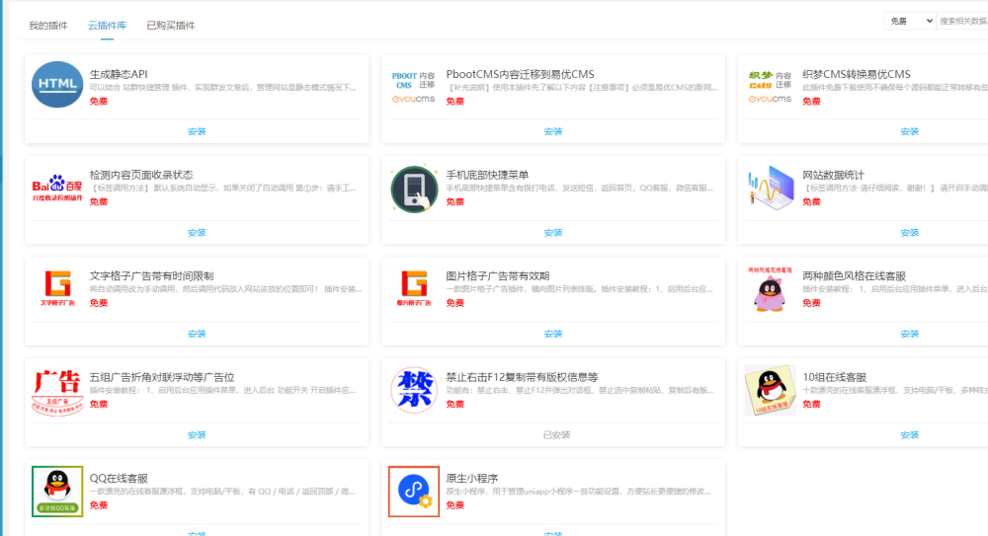Switch to 我的插件 tab

(47, 26)
